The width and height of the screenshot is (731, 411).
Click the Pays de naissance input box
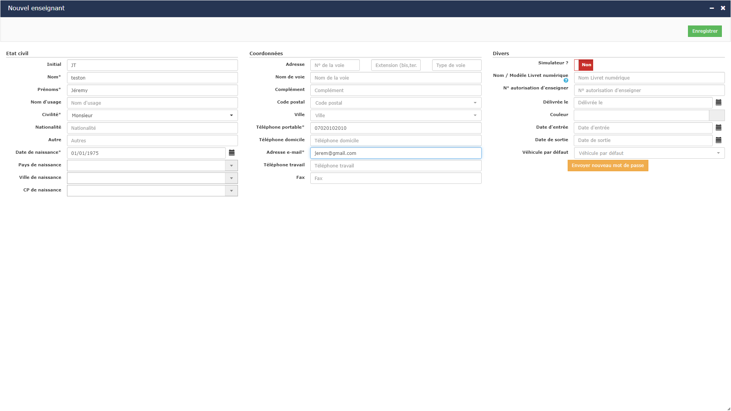[146, 166]
